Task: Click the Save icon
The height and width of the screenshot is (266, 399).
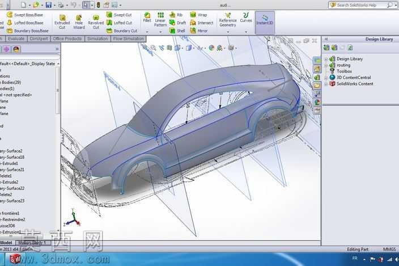Action: coord(48,5)
